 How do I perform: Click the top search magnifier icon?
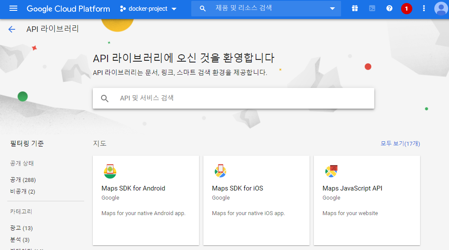coord(203,9)
